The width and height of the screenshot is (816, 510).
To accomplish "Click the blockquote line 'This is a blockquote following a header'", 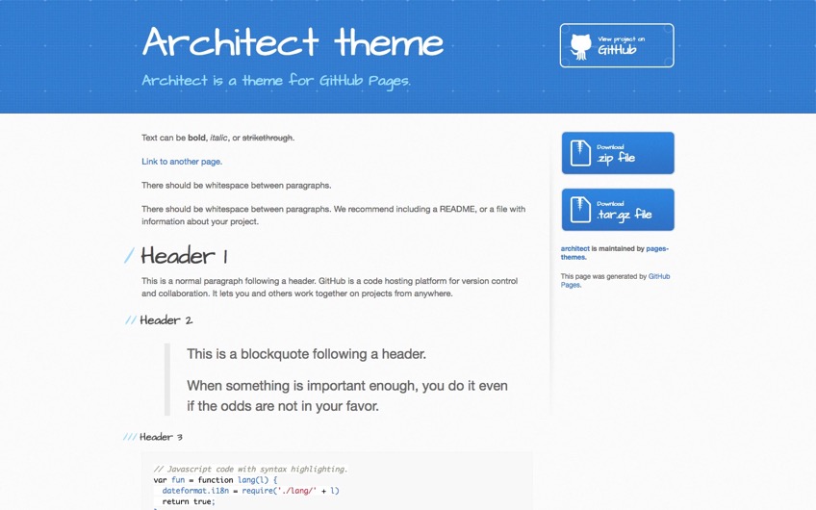I will (x=306, y=354).
